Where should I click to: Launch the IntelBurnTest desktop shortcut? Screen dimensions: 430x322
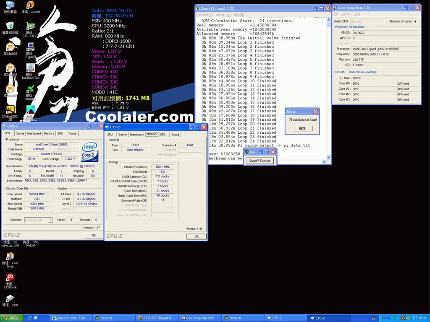tap(30, 71)
